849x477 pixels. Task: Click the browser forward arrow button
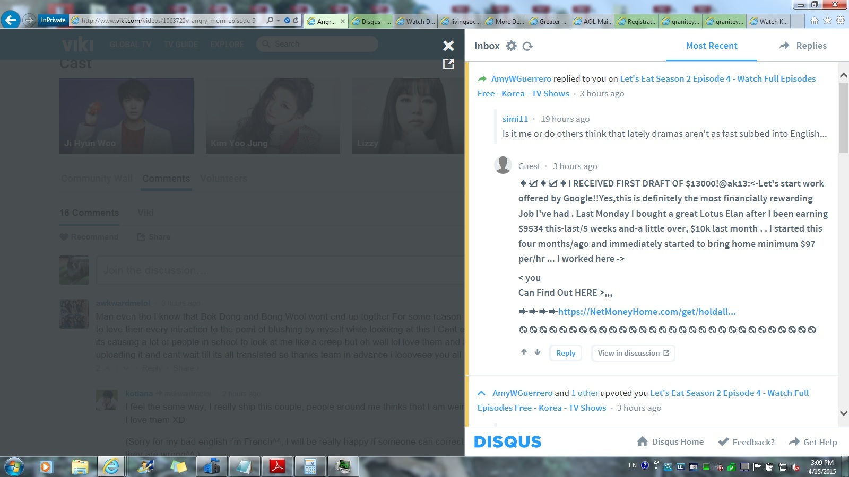pyautogui.click(x=29, y=21)
